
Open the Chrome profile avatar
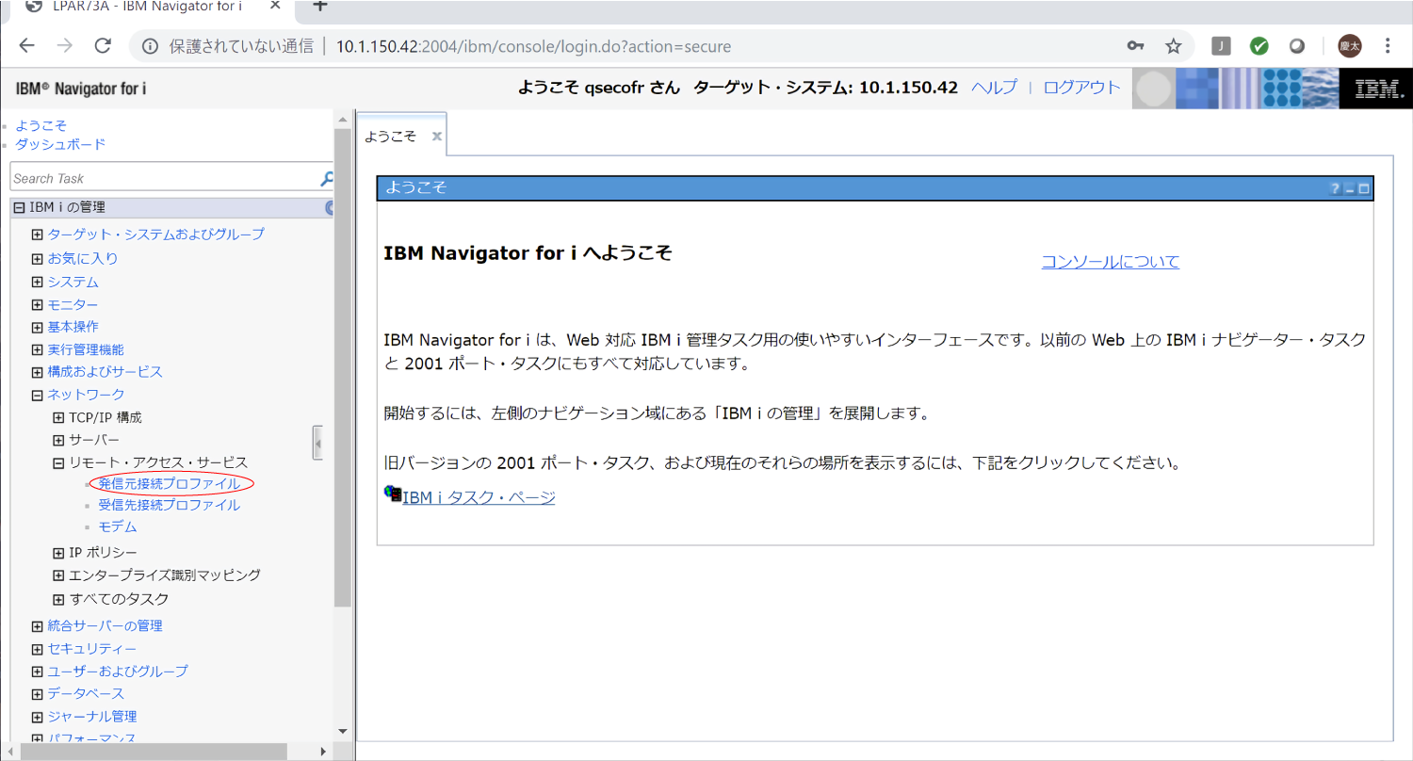[1350, 46]
